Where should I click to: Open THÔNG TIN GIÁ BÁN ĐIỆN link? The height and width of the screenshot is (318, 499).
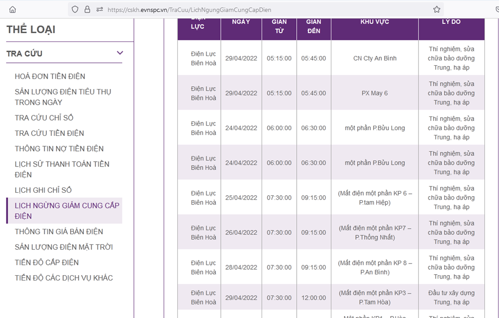pyautogui.click(x=59, y=231)
